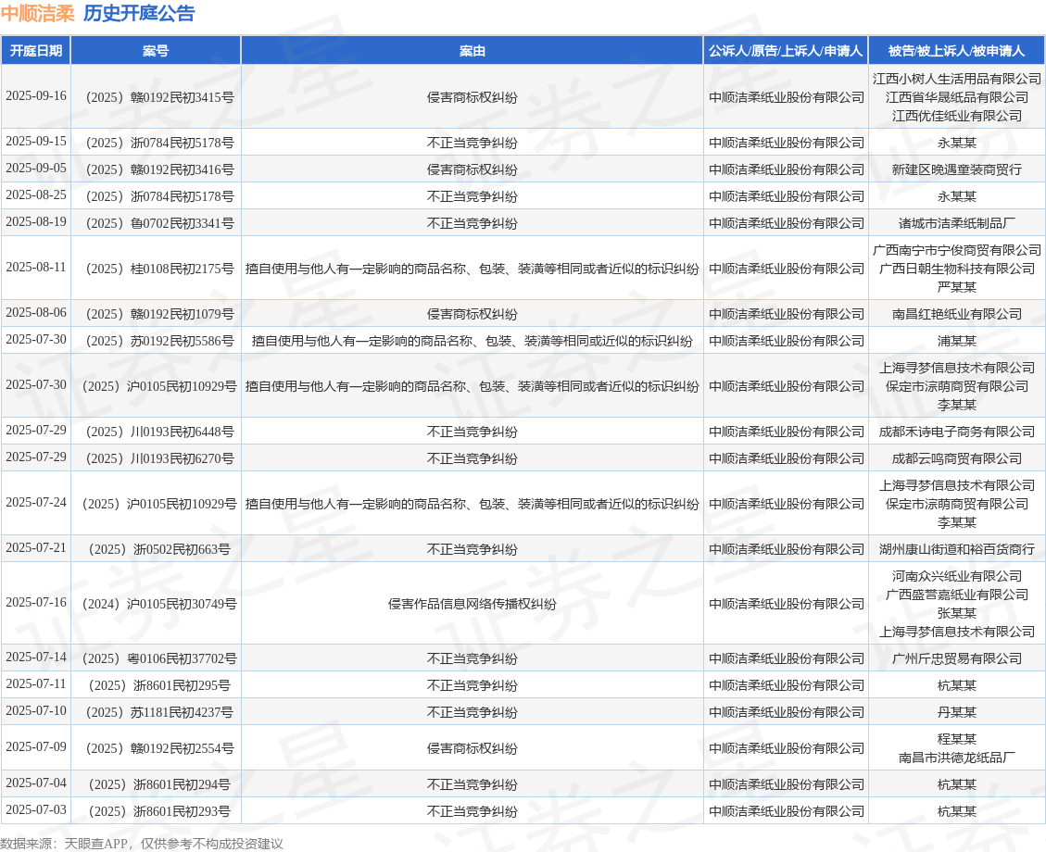Click the date cell 2025-07-21
This screenshot has width=1046, height=852.
36,547
